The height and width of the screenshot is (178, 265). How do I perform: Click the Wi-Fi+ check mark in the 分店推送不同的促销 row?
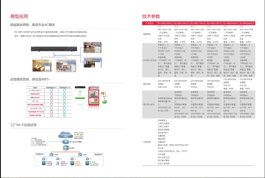tap(64, 115)
